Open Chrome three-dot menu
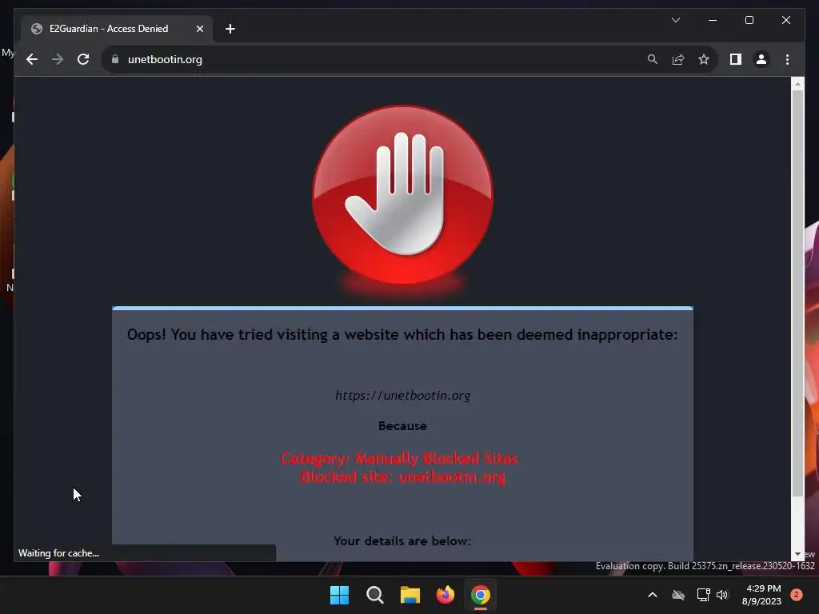This screenshot has height=614, width=819. tap(787, 59)
